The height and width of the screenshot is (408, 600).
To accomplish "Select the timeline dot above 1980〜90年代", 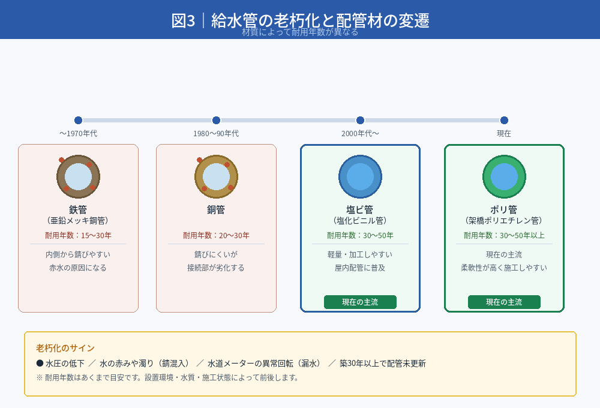I will click(216, 120).
